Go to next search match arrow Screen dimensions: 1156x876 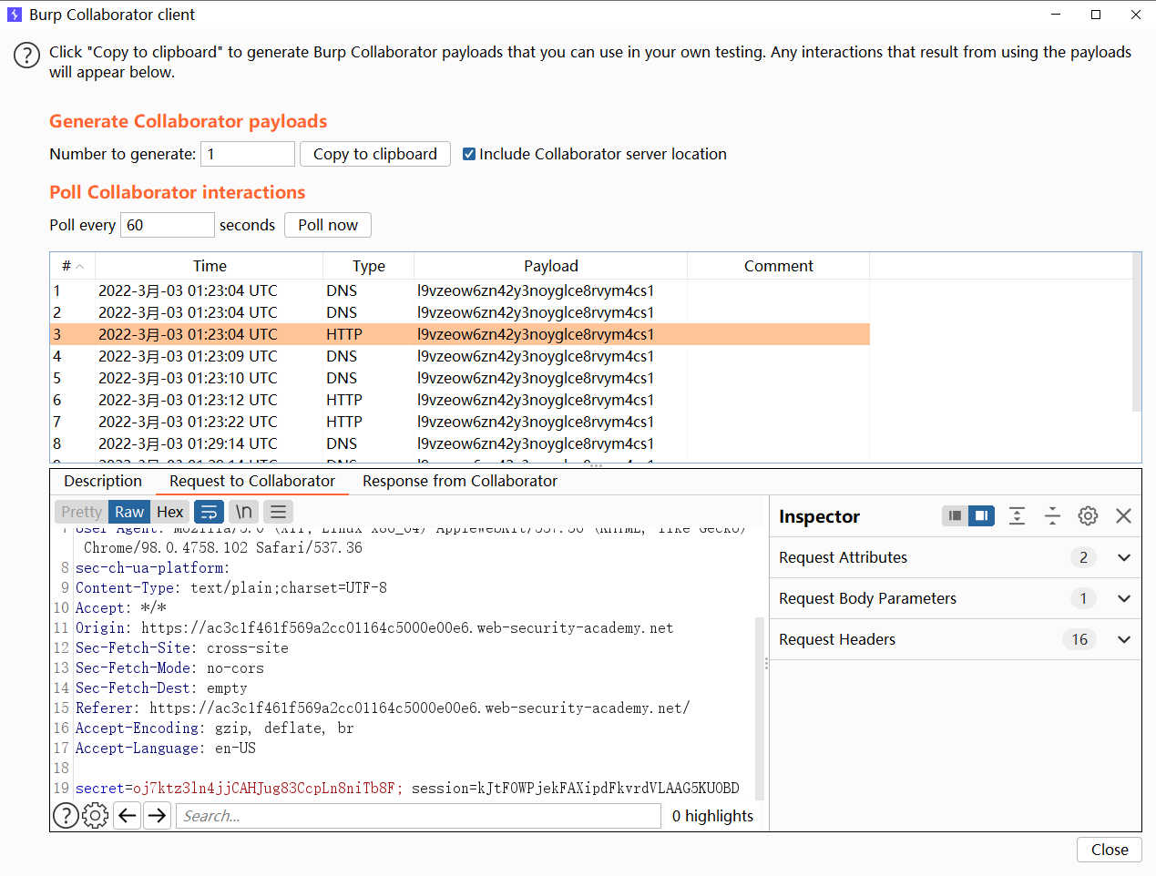(x=158, y=816)
